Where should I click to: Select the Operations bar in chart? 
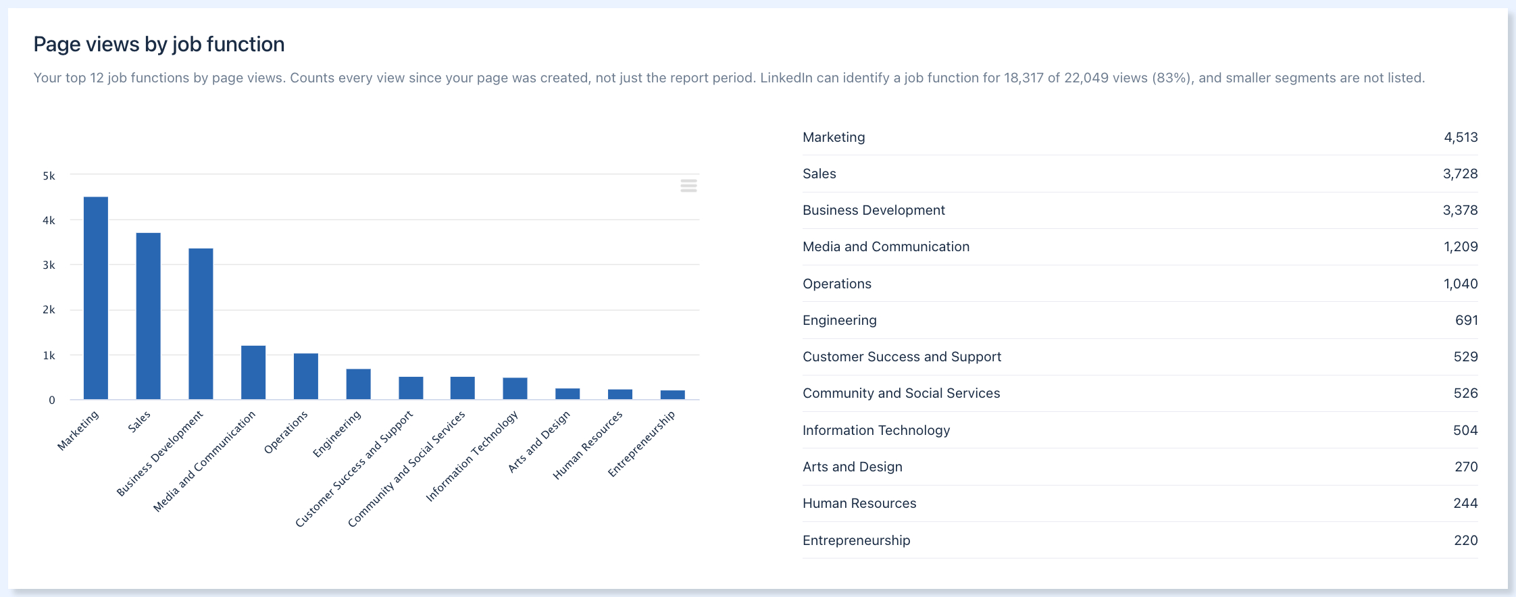[x=306, y=377]
